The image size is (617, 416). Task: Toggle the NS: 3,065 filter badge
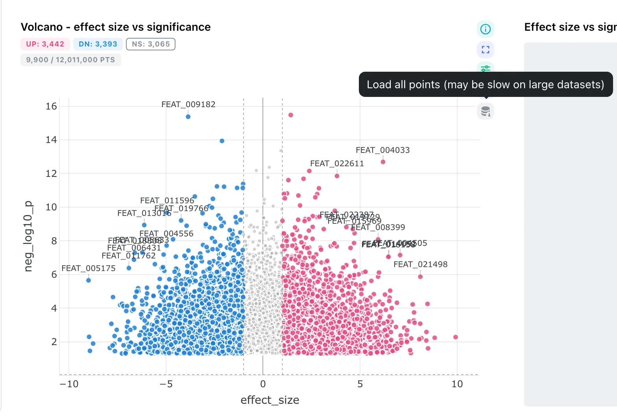pyautogui.click(x=151, y=44)
